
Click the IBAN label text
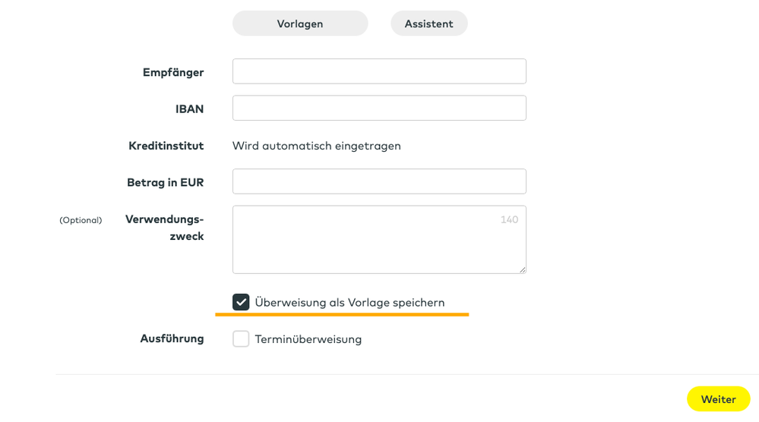[x=189, y=109]
